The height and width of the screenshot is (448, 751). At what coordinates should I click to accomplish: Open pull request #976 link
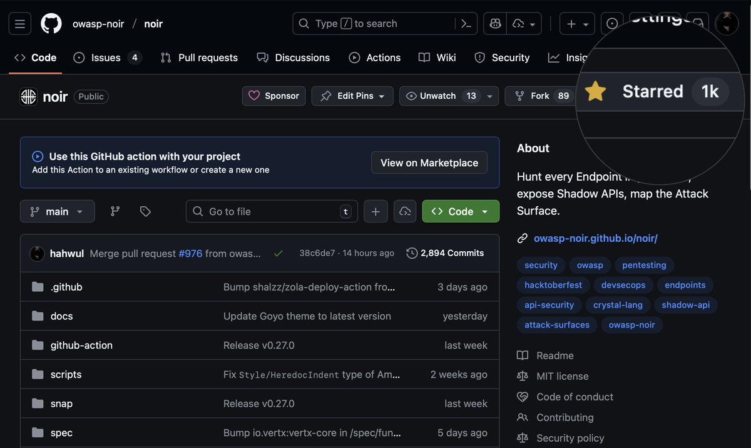click(190, 253)
